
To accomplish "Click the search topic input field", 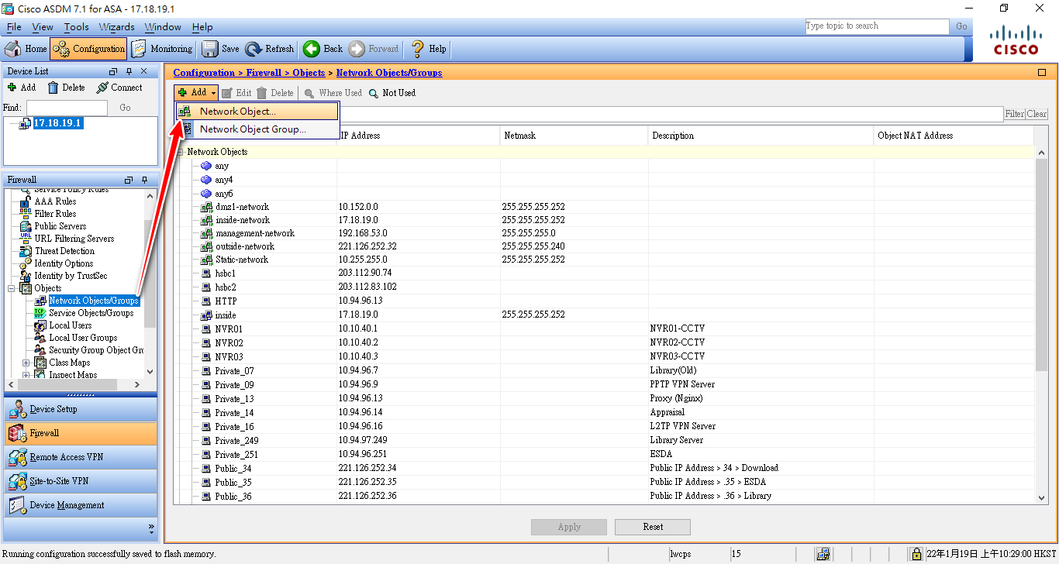I will click(876, 26).
